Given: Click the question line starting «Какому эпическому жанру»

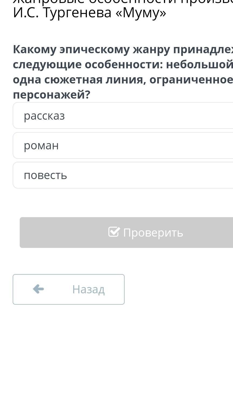Looking at the screenshot, I should (x=123, y=49).
